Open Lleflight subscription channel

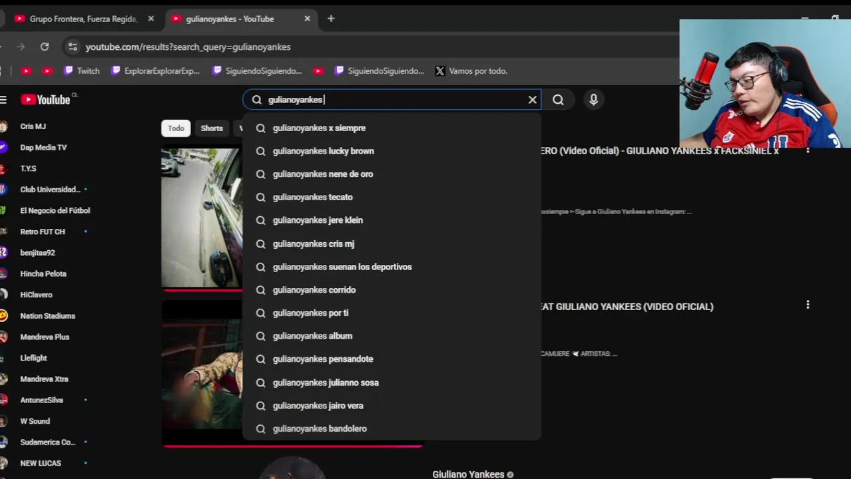coord(33,358)
